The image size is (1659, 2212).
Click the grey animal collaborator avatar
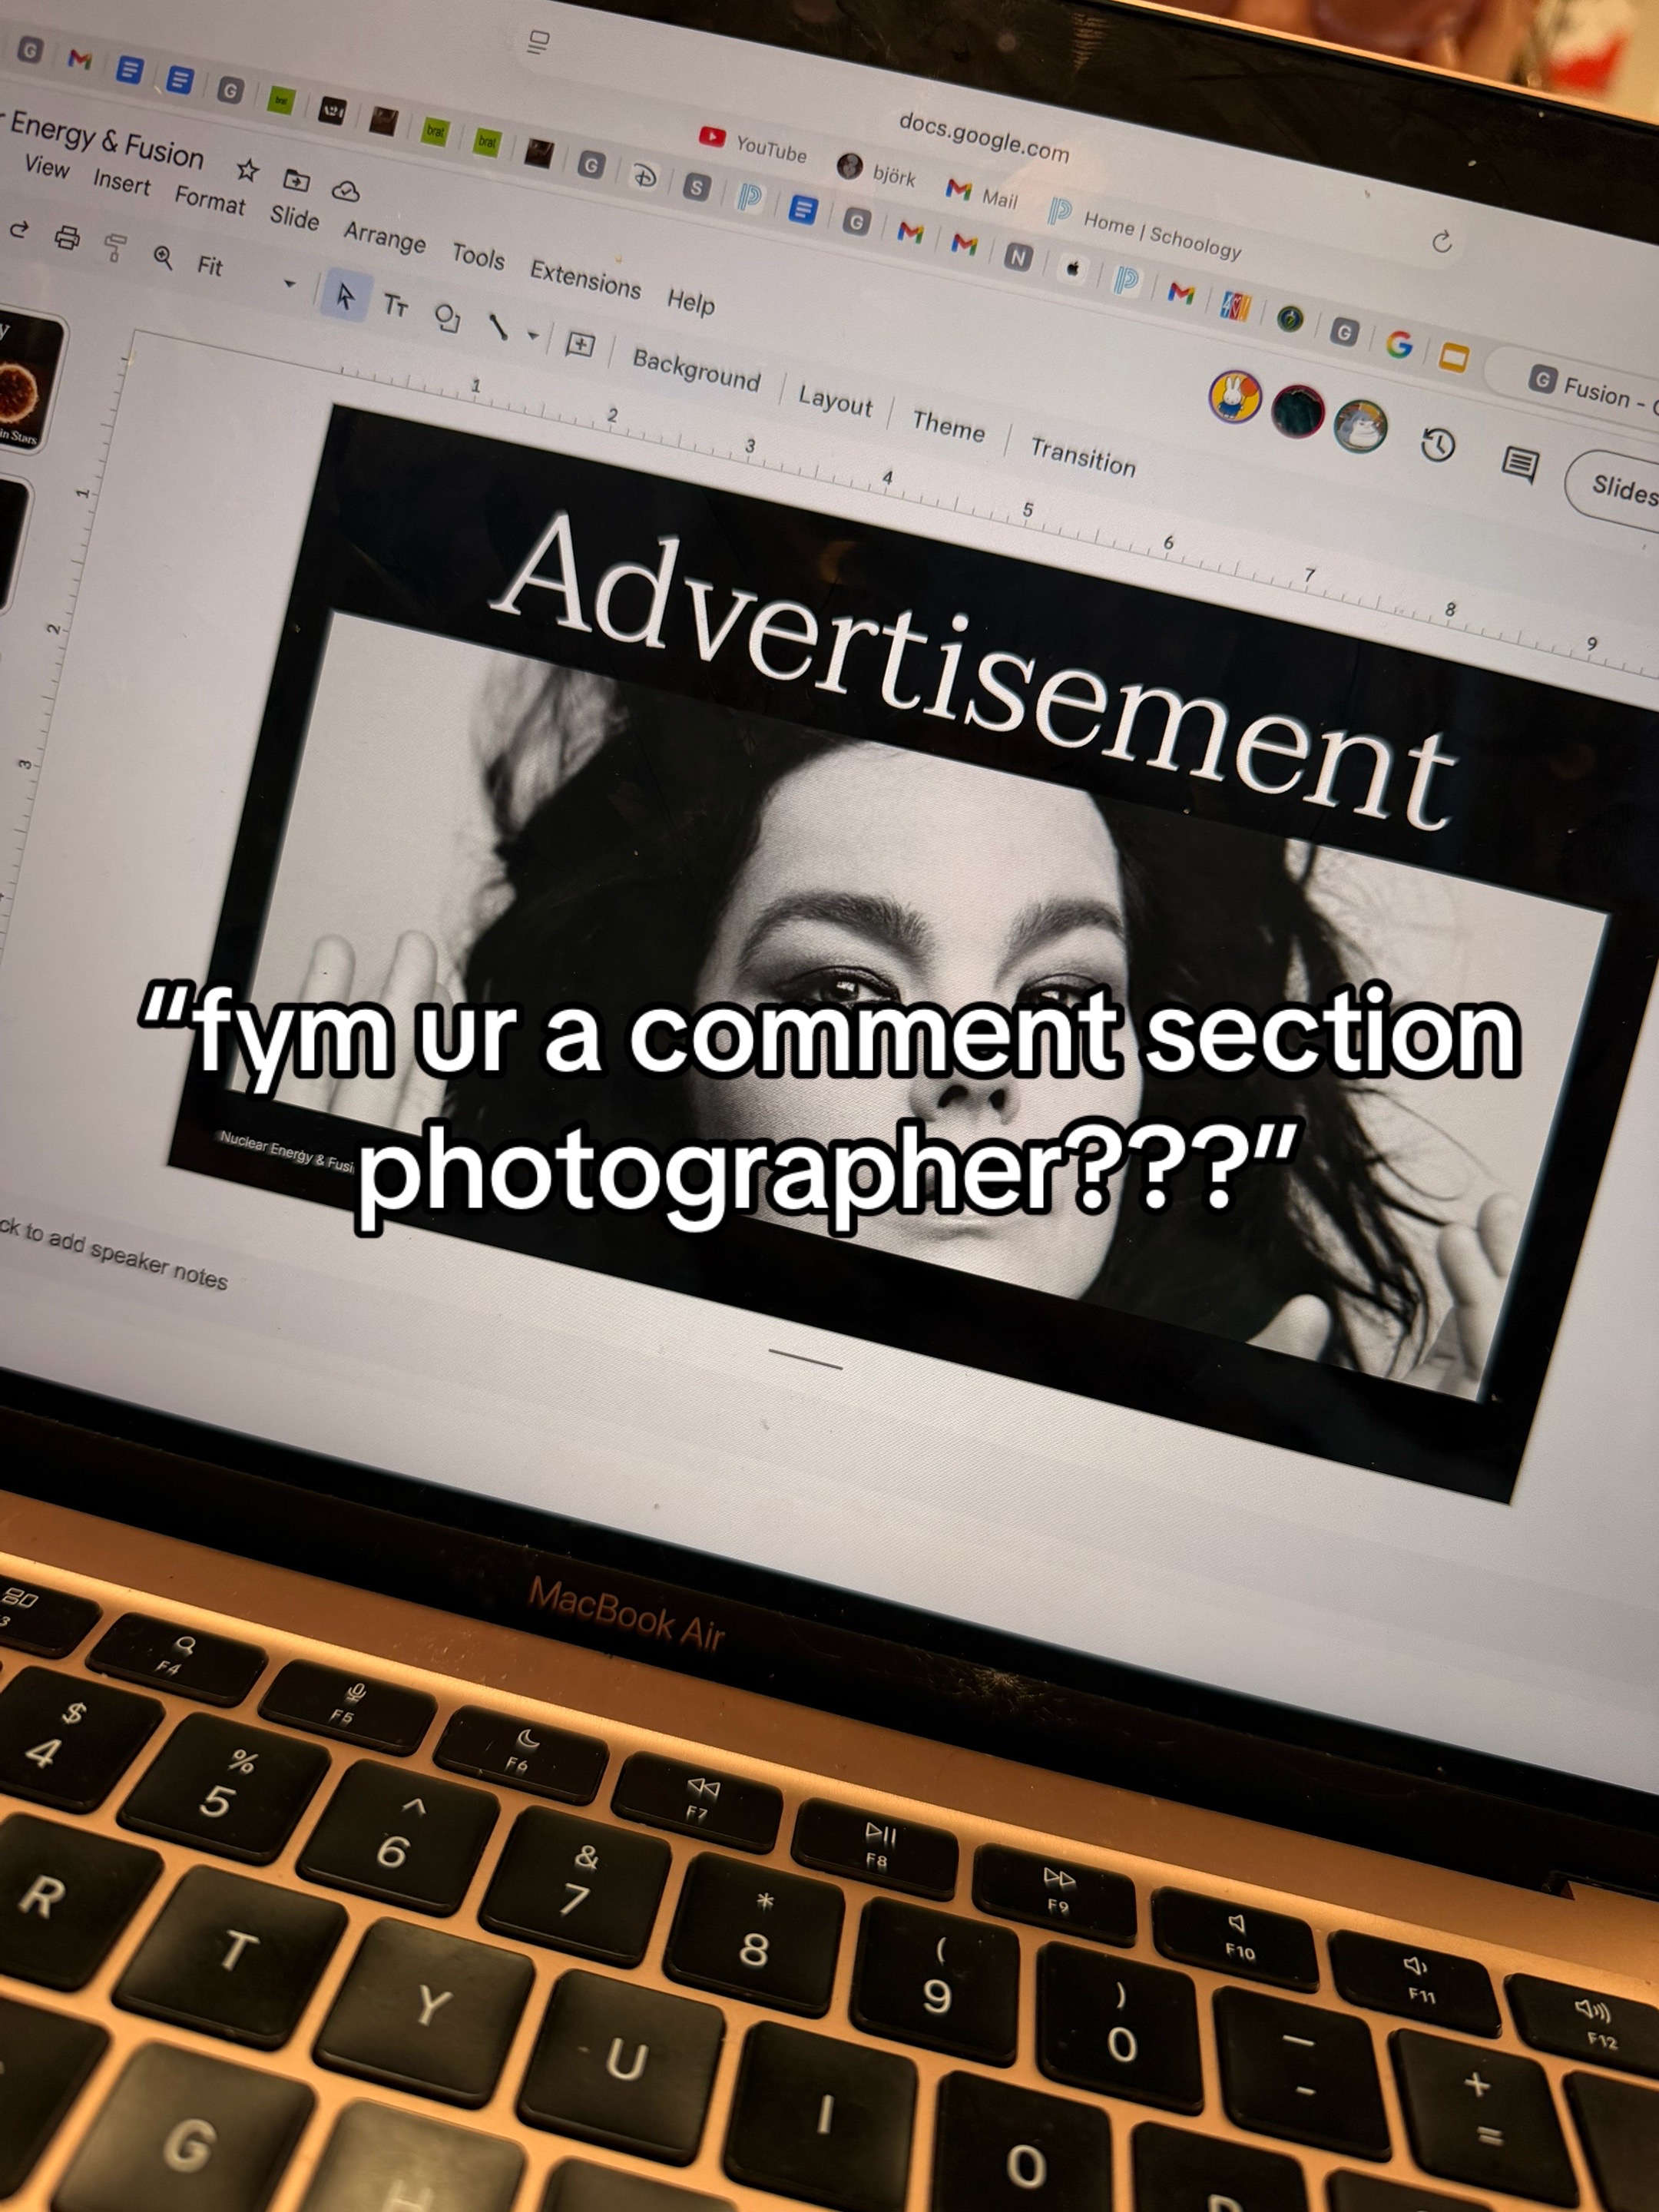click(1361, 426)
